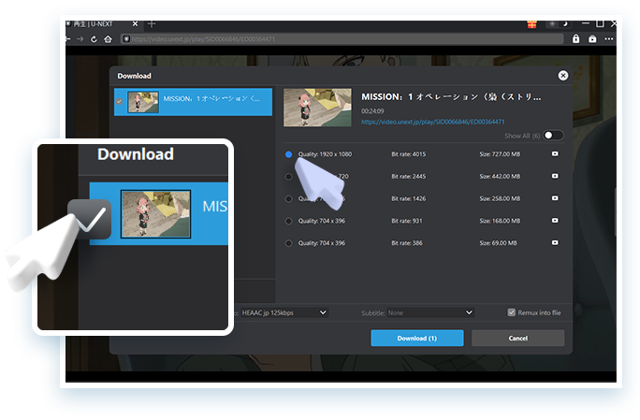
Task: Click video icon on the 442.00 MB row
Action: tap(555, 176)
